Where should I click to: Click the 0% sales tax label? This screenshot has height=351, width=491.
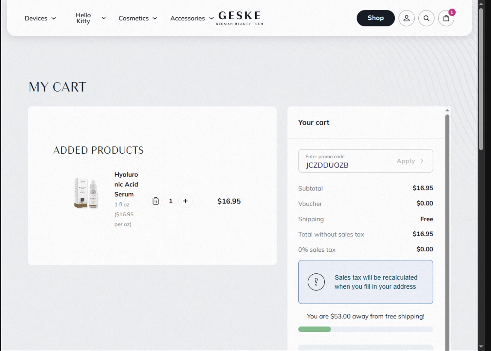pyautogui.click(x=317, y=250)
